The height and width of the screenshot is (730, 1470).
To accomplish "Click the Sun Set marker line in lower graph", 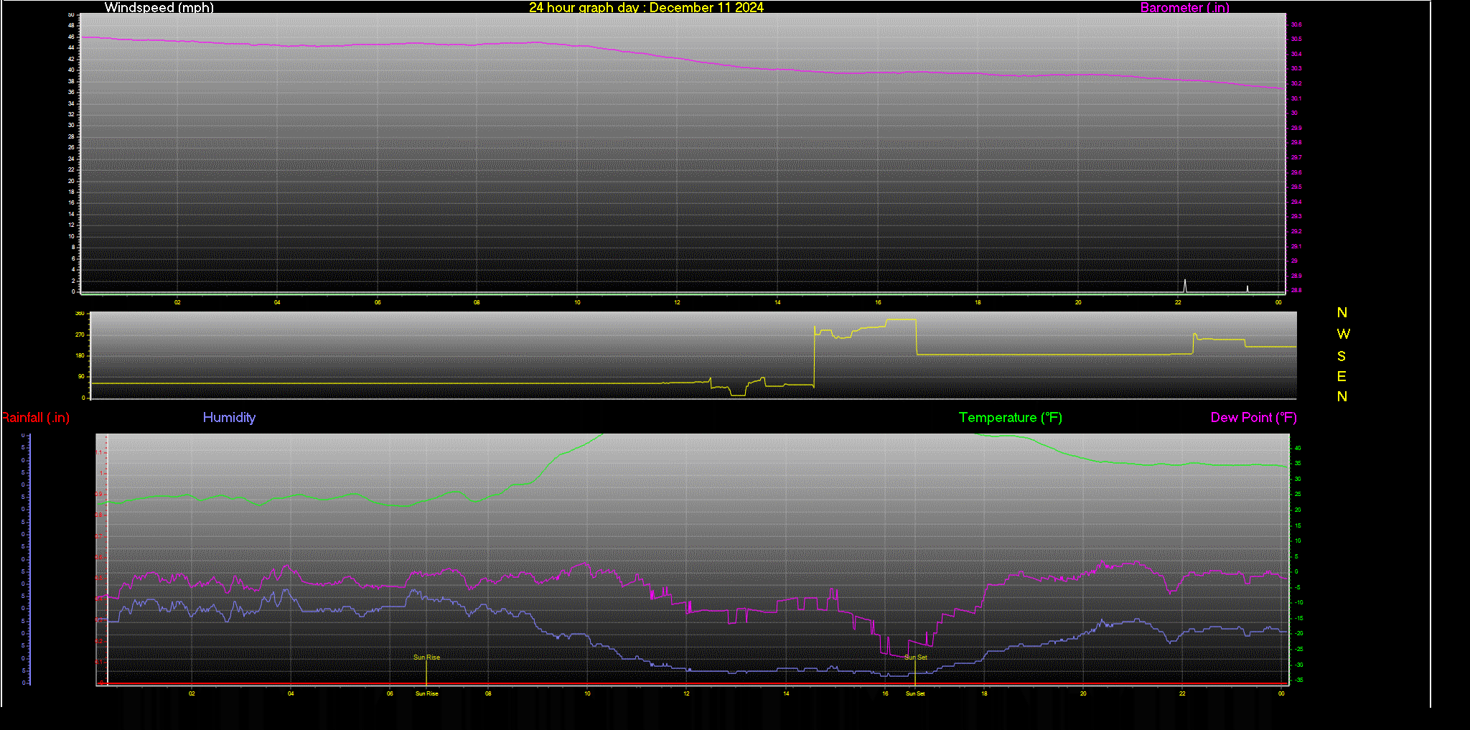I will click(x=915, y=672).
